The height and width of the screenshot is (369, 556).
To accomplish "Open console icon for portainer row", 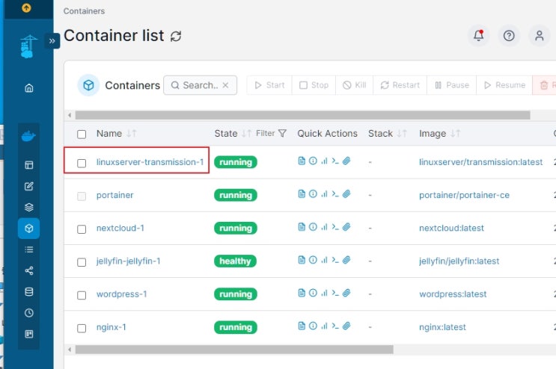I will pyautogui.click(x=335, y=194).
